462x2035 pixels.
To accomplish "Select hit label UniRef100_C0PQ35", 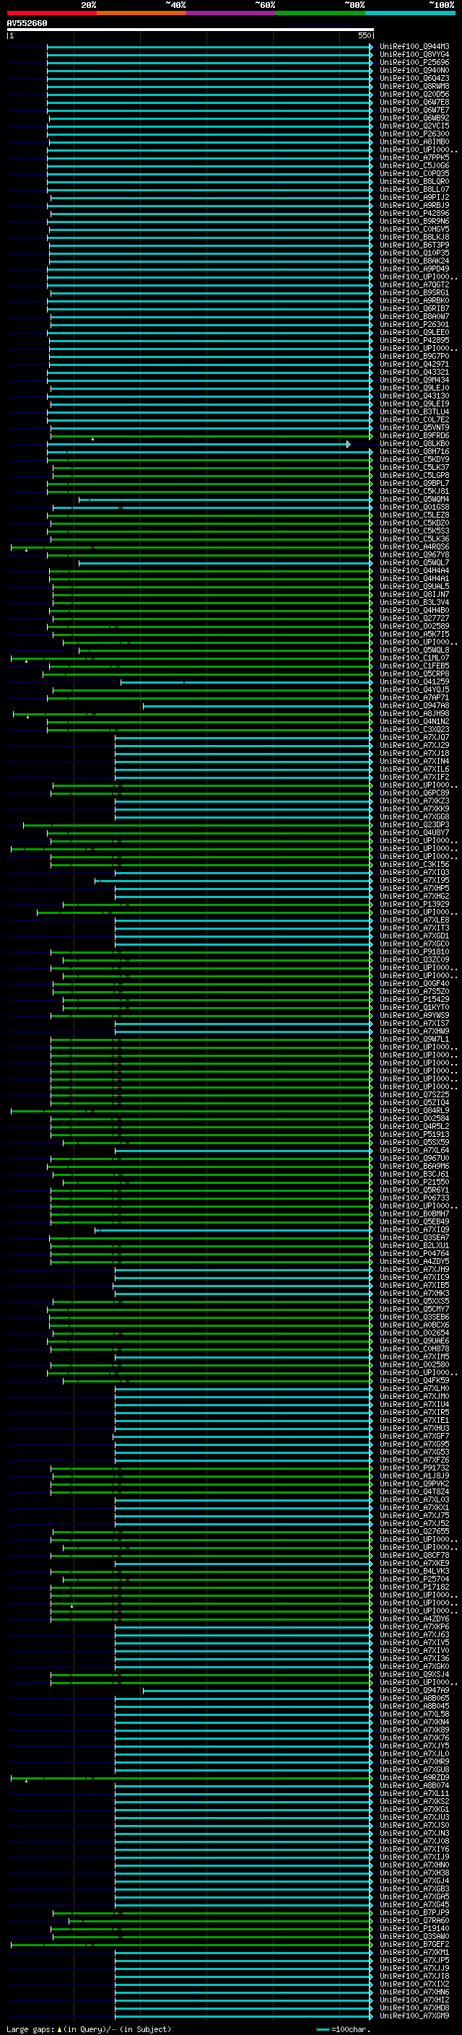I will (x=414, y=174).
